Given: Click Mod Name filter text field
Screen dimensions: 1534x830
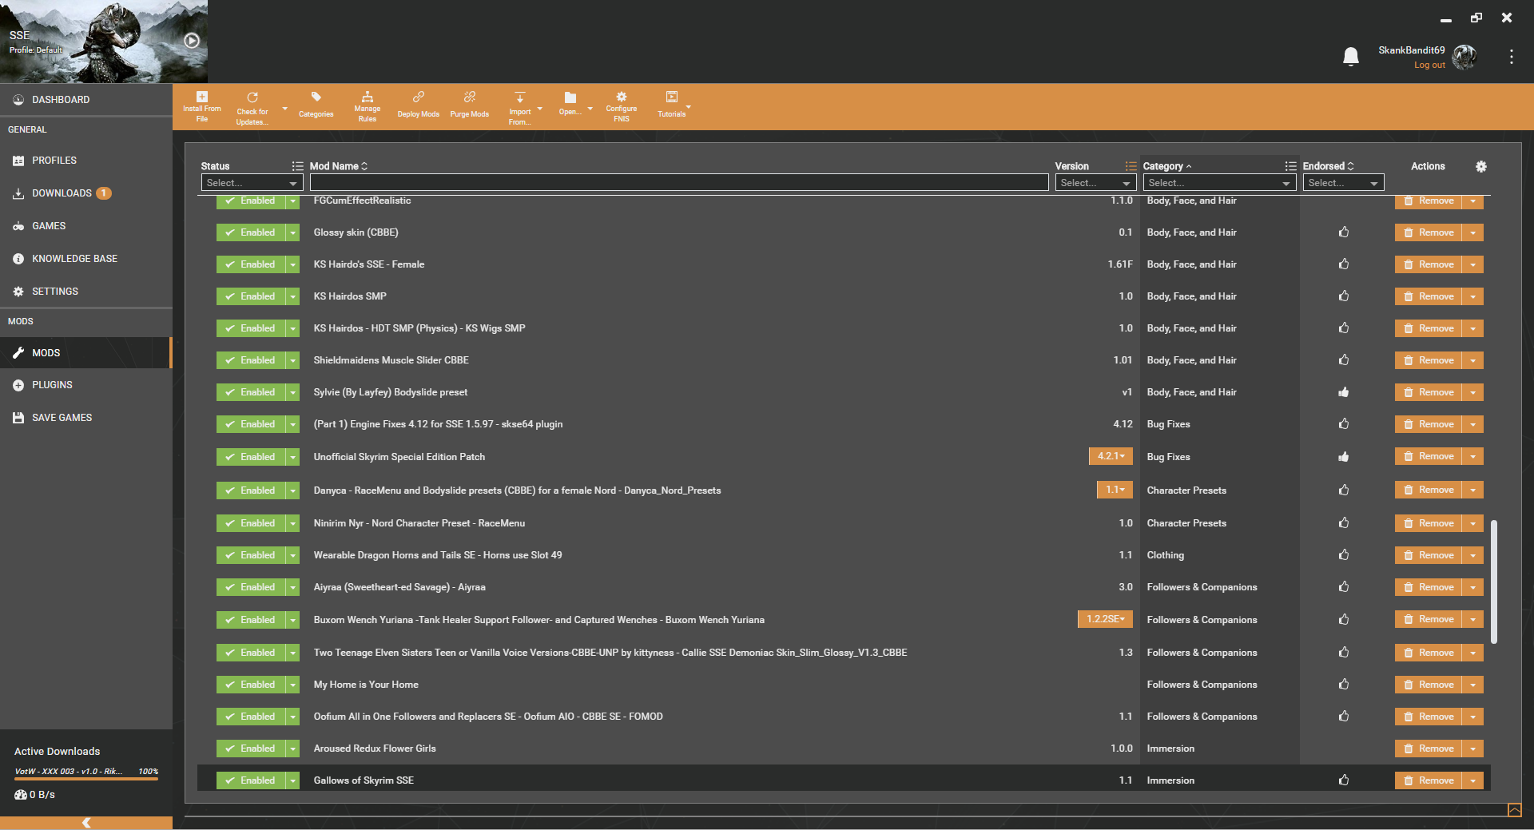Looking at the screenshot, I should (679, 183).
